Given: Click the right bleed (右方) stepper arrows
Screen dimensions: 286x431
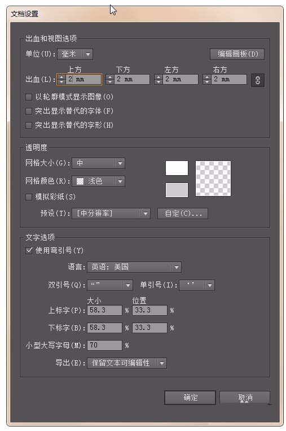Looking at the screenshot, I should click(x=206, y=80).
